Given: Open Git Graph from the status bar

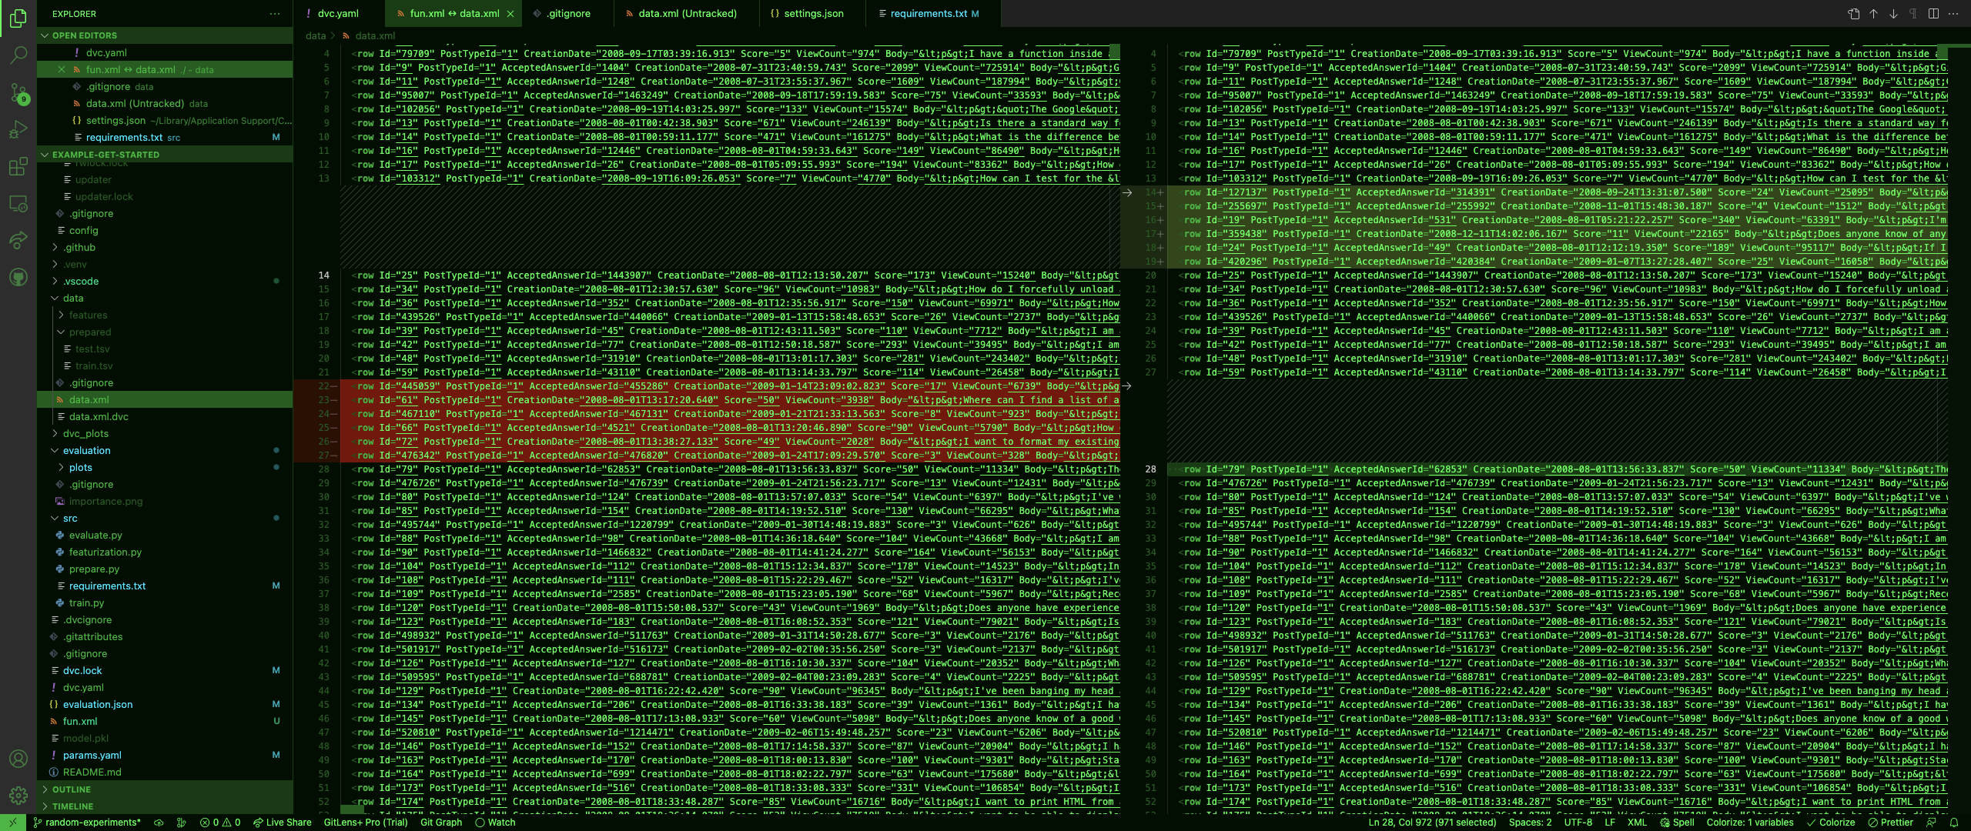Looking at the screenshot, I should [x=439, y=822].
